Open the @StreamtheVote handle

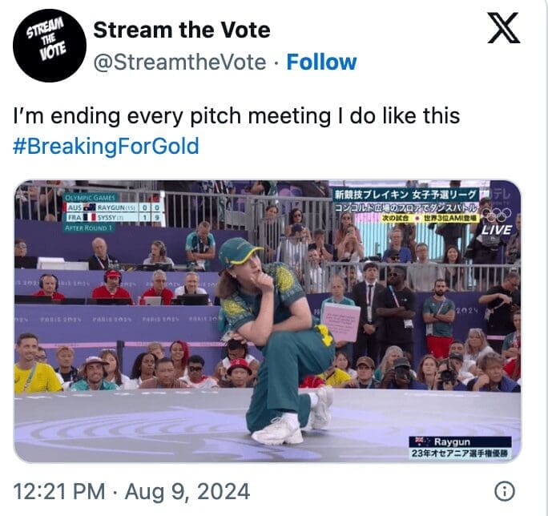click(179, 62)
